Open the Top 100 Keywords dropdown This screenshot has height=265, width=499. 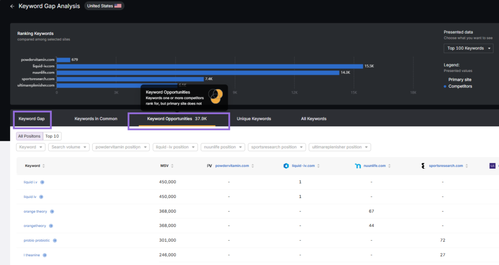pyautogui.click(x=468, y=48)
